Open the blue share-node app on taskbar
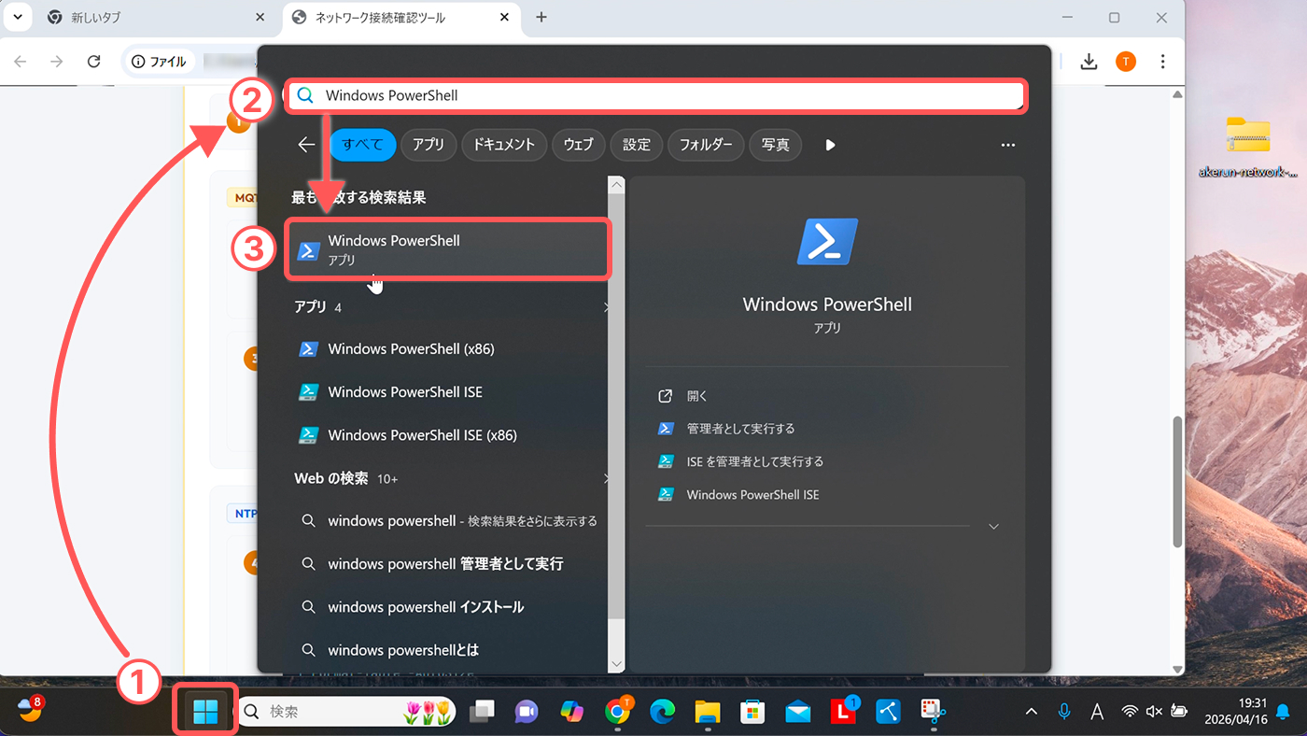Viewport: 1307px width, 736px height. tap(888, 712)
